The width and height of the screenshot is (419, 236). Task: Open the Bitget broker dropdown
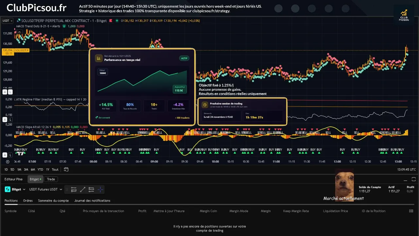point(15,189)
